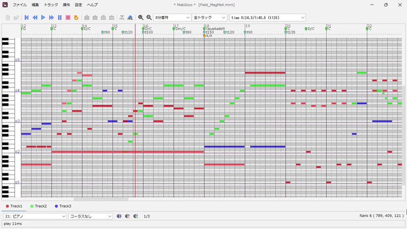The image size is (407, 229).
Task: Click measure number 19 on the ruler
Action: point(248,26)
